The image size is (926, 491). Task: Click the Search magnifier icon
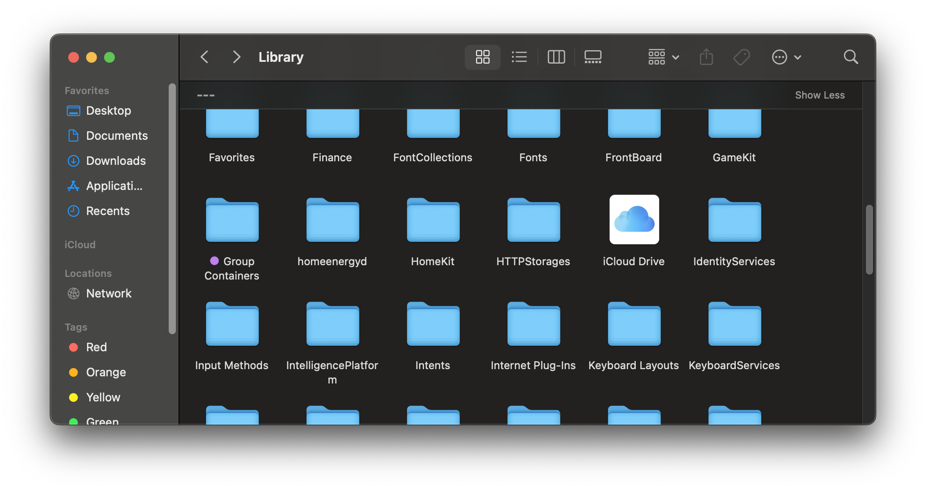click(x=851, y=57)
